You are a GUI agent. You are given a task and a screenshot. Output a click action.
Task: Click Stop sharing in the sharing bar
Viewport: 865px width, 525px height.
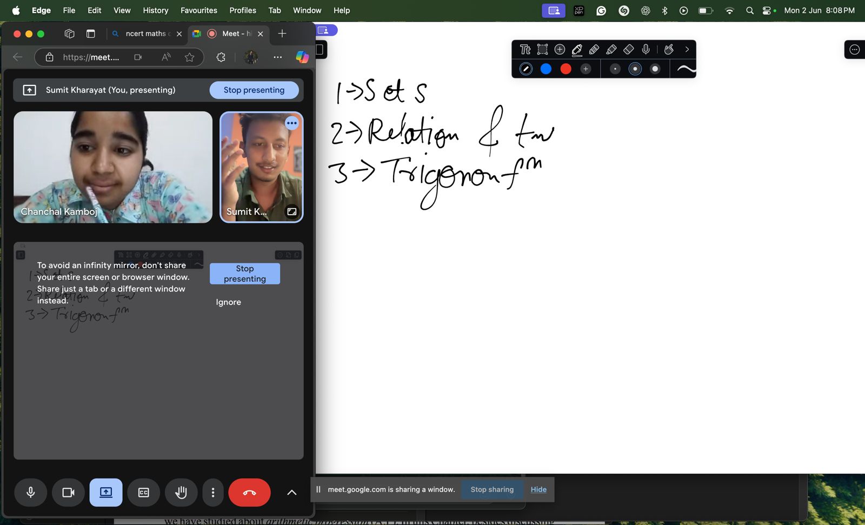[x=492, y=489]
